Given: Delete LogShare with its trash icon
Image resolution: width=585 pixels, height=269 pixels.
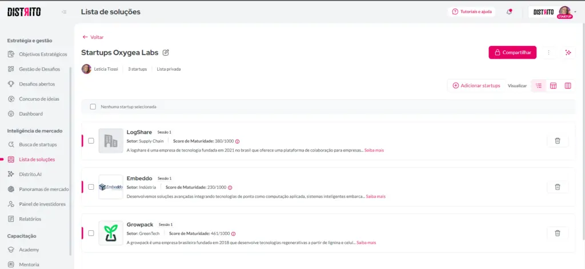Looking at the screenshot, I should [x=558, y=141].
